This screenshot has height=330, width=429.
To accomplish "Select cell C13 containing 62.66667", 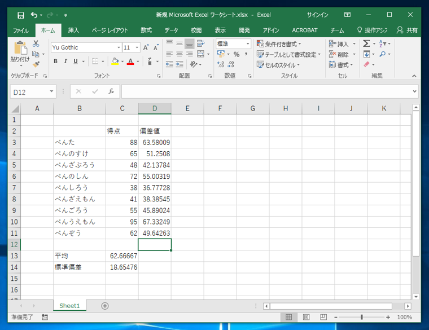I will point(122,256).
